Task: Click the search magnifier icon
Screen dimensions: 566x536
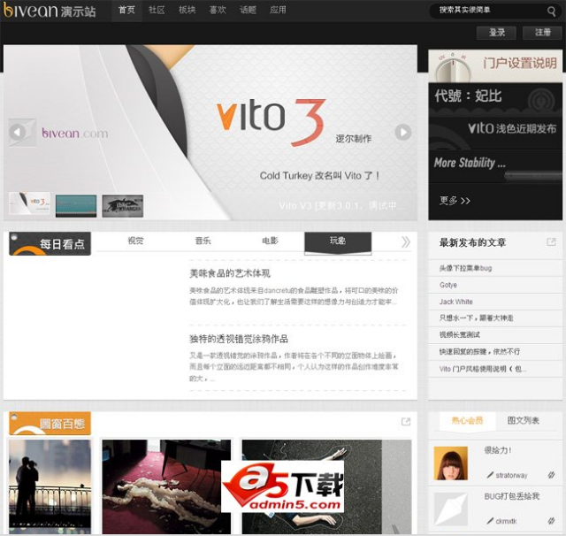Action: point(551,11)
